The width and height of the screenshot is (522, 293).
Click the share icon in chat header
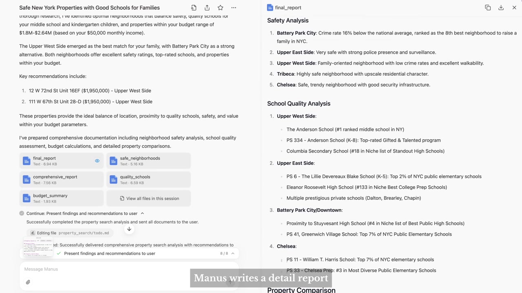[207, 8]
